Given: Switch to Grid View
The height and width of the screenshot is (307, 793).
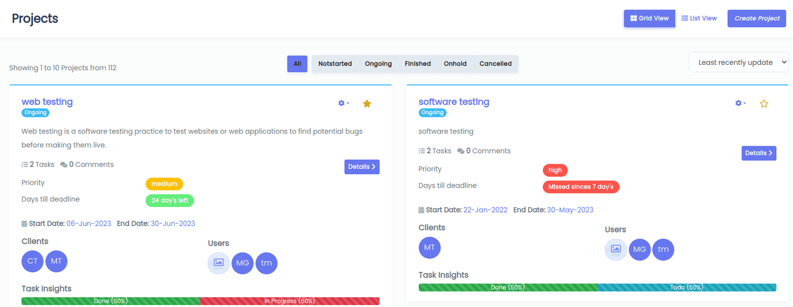Looking at the screenshot, I should (649, 18).
